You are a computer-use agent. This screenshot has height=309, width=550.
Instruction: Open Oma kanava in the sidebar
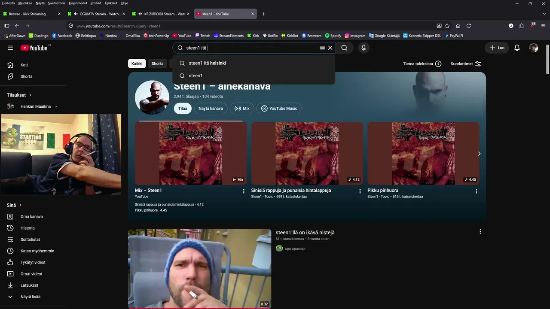point(34,217)
